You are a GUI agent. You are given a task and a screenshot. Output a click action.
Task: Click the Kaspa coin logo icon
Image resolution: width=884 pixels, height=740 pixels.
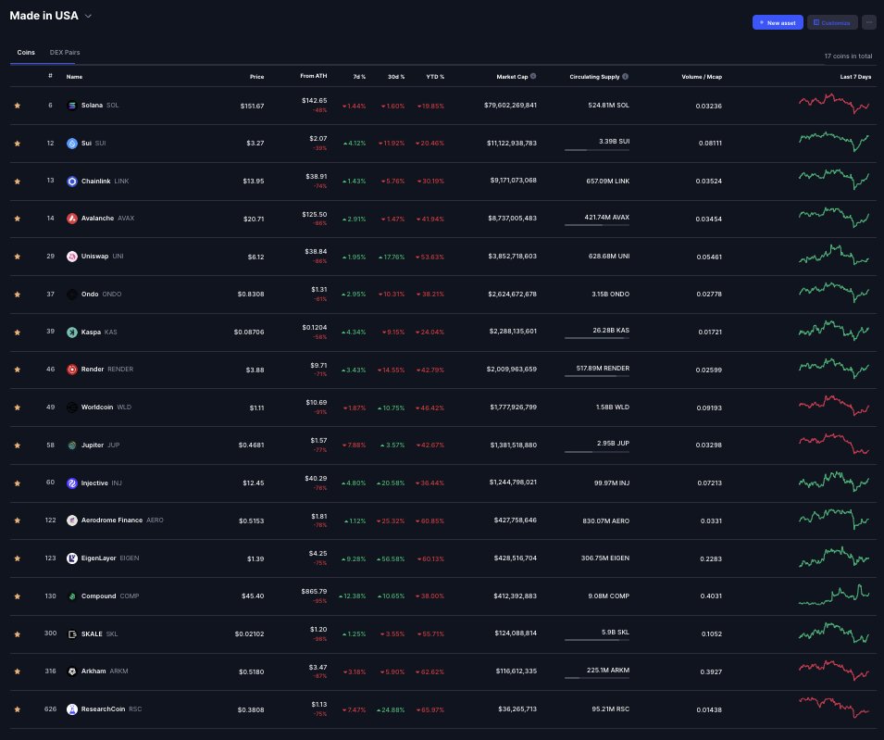[x=71, y=332]
